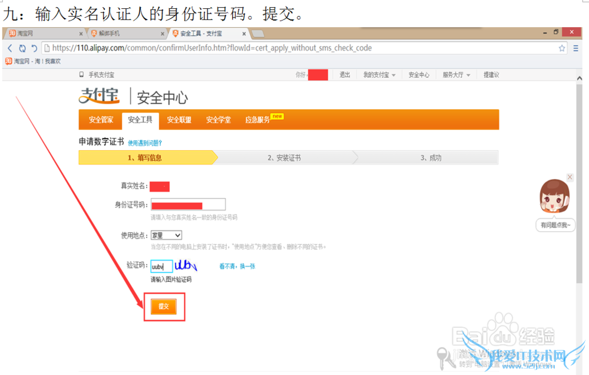This screenshot has width=589, height=375.
Task: Click the cartoon girl assistant avatar
Action: [554, 196]
